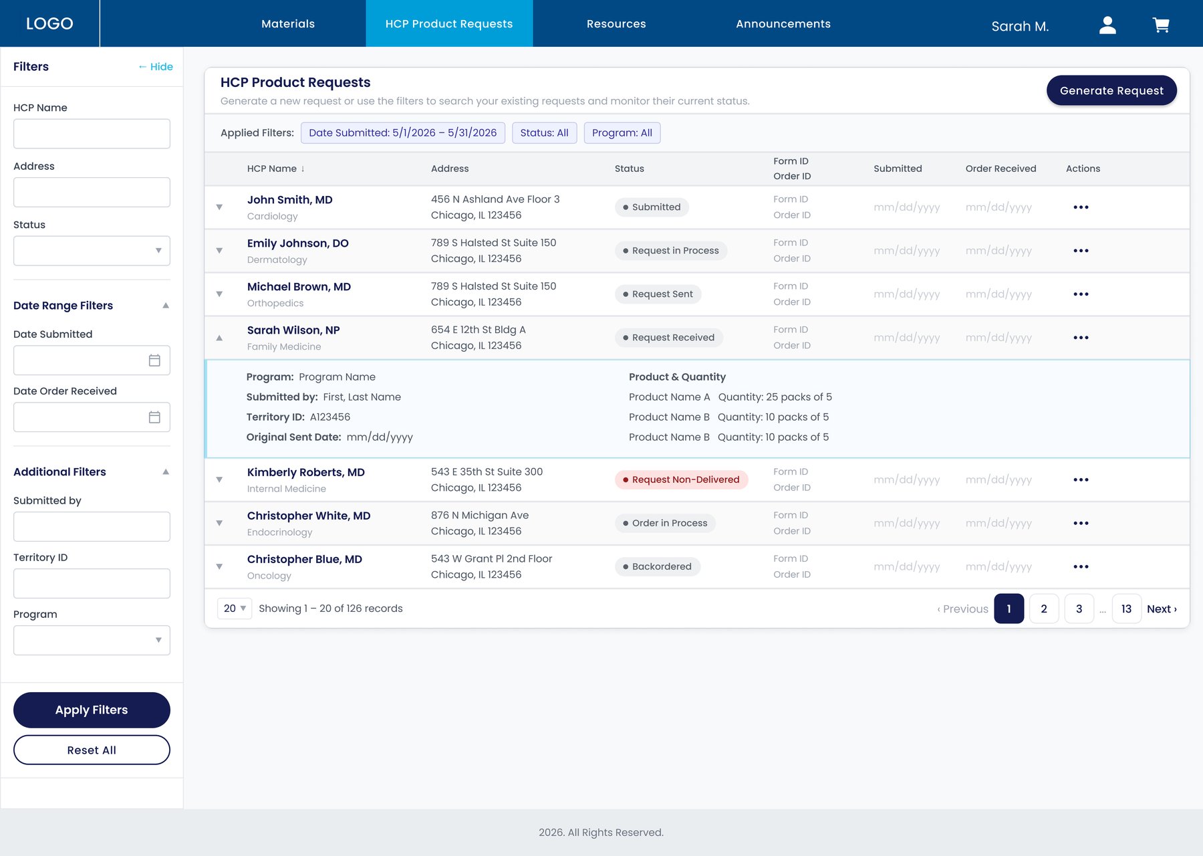Open the Resources tab
This screenshot has height=856, width=1203.
(x=616, y=23)
